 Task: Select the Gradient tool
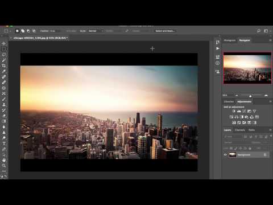(x=3, y=121)
